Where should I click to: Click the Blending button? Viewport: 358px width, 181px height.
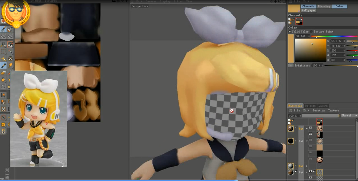click(324, 6)
